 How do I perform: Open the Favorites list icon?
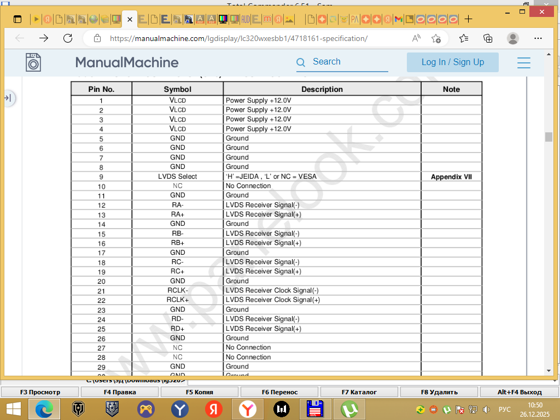(x=464, y=38)
